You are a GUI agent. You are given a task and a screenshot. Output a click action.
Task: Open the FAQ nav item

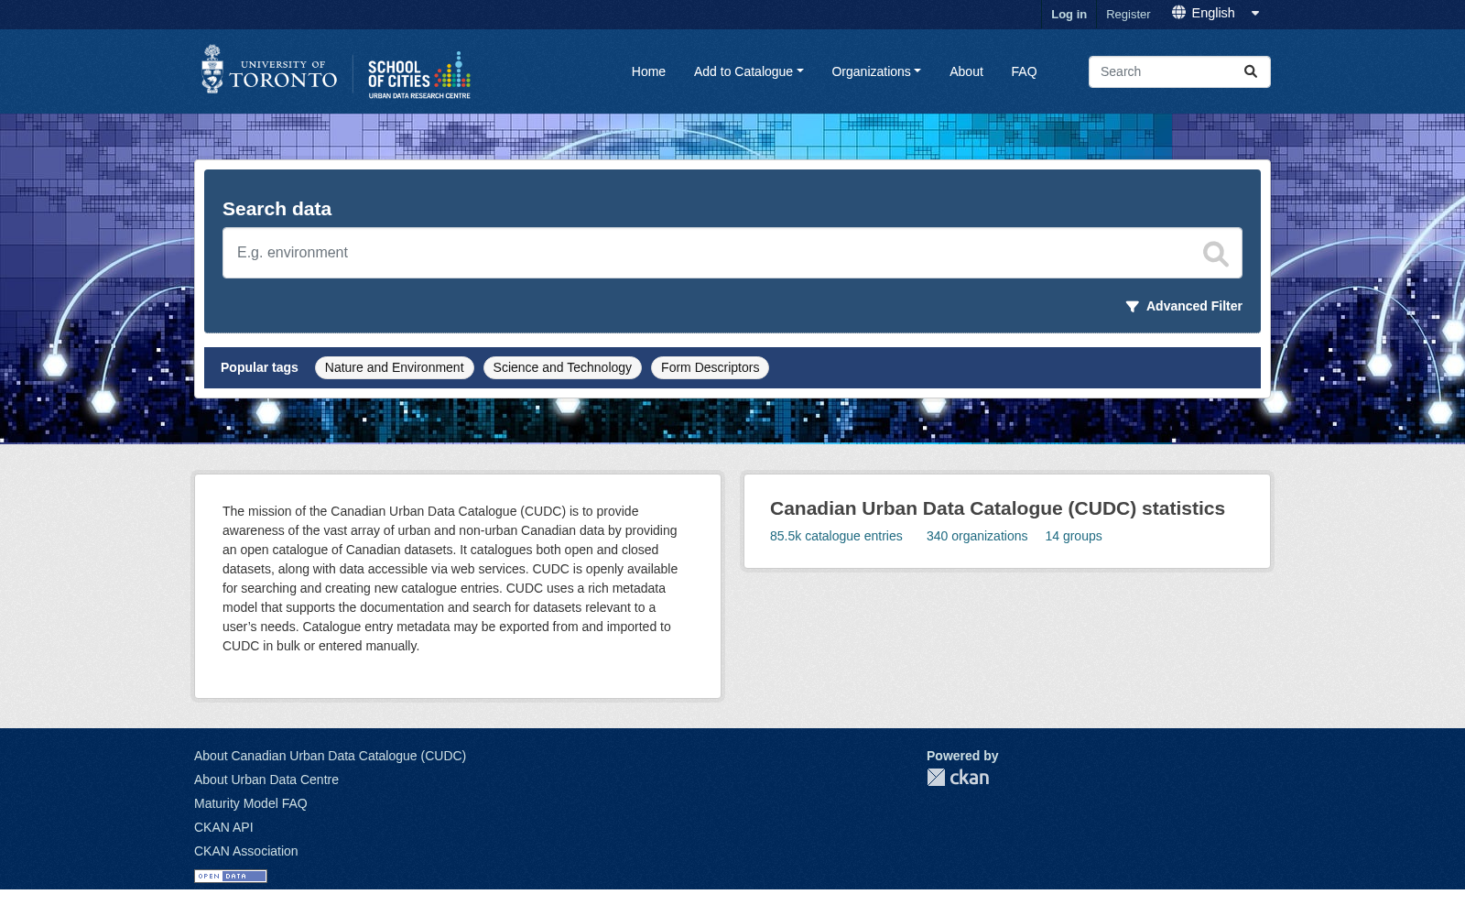[1024, 71]
